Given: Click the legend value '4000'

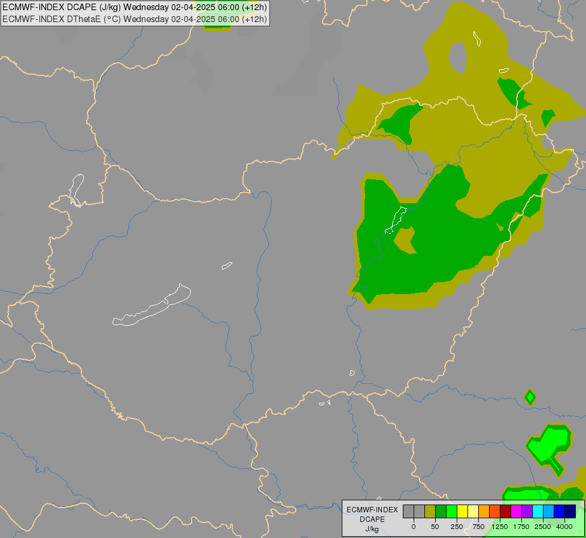Looking at the screenshot, I should pyautogui.click(x=564, y=527).
